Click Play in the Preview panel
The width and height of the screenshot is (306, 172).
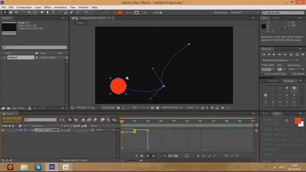pyautogui.click(x=274, y=54)
